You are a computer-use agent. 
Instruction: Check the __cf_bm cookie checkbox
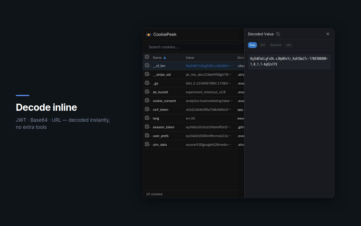(x=147, y=65)
